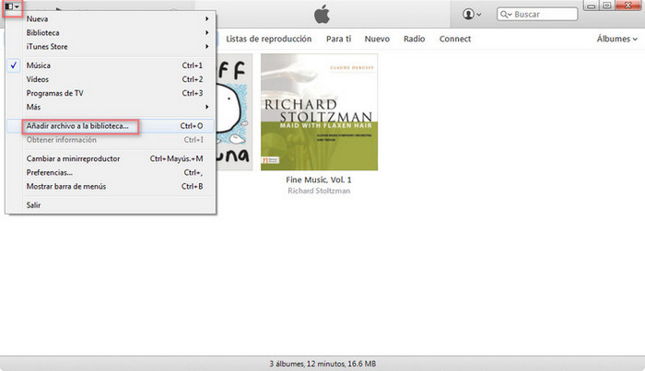Open Preferencias from the menu
The height and width of the screenshot is (371, 645).
point(111,172)
